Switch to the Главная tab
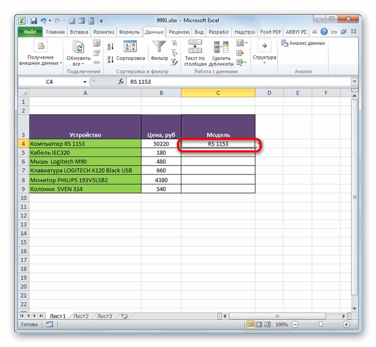Screen dimensions: 376x347 tap(55, 32)
